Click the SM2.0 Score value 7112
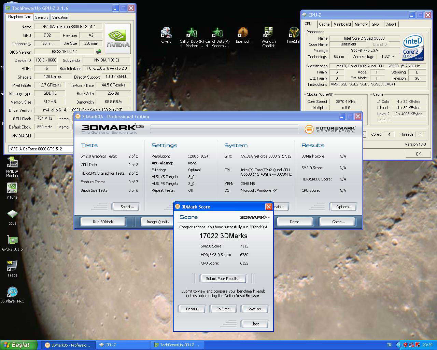 click(x=244, y=246)
